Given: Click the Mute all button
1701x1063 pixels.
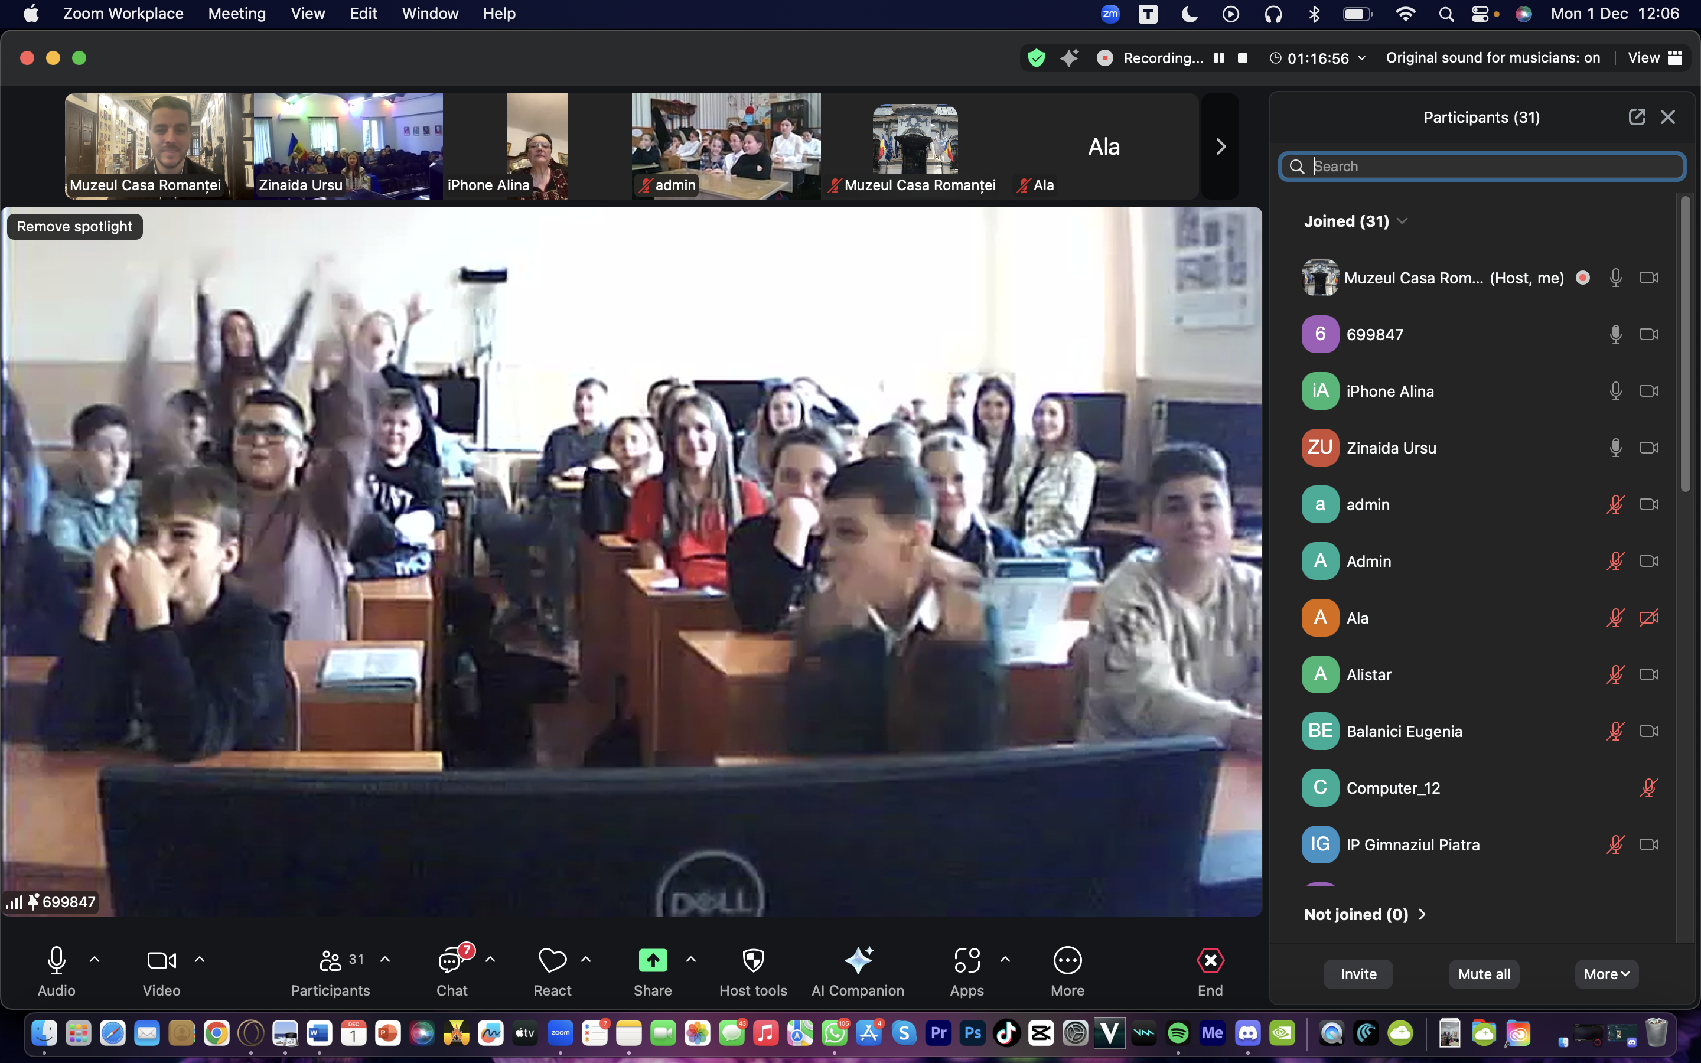Looking at the screenshot, I should tap(1483, 974).
